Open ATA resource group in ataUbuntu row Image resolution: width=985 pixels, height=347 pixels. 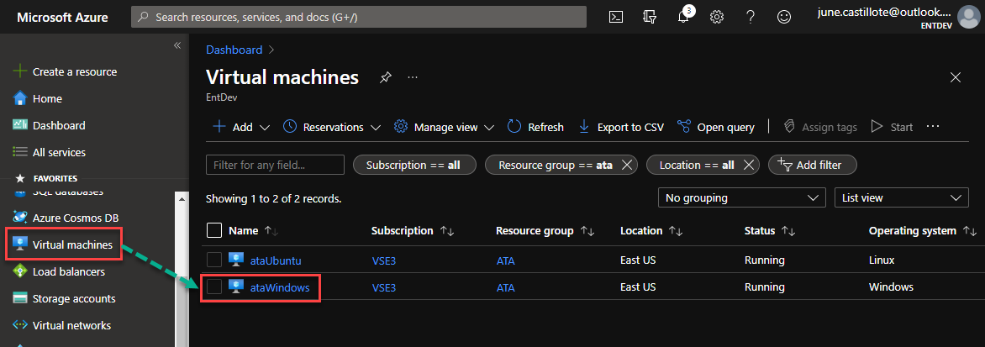tap(506, 260)
